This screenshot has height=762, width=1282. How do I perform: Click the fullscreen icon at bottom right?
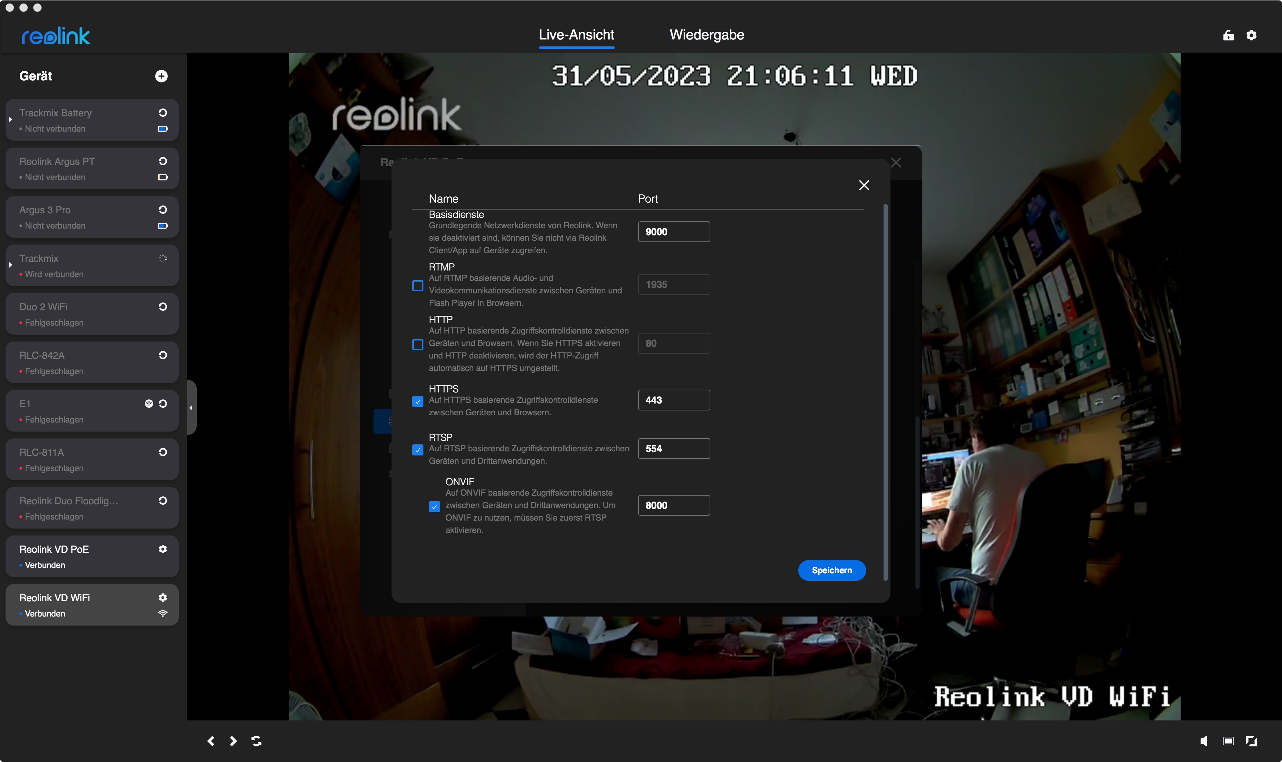[1251, 741]
